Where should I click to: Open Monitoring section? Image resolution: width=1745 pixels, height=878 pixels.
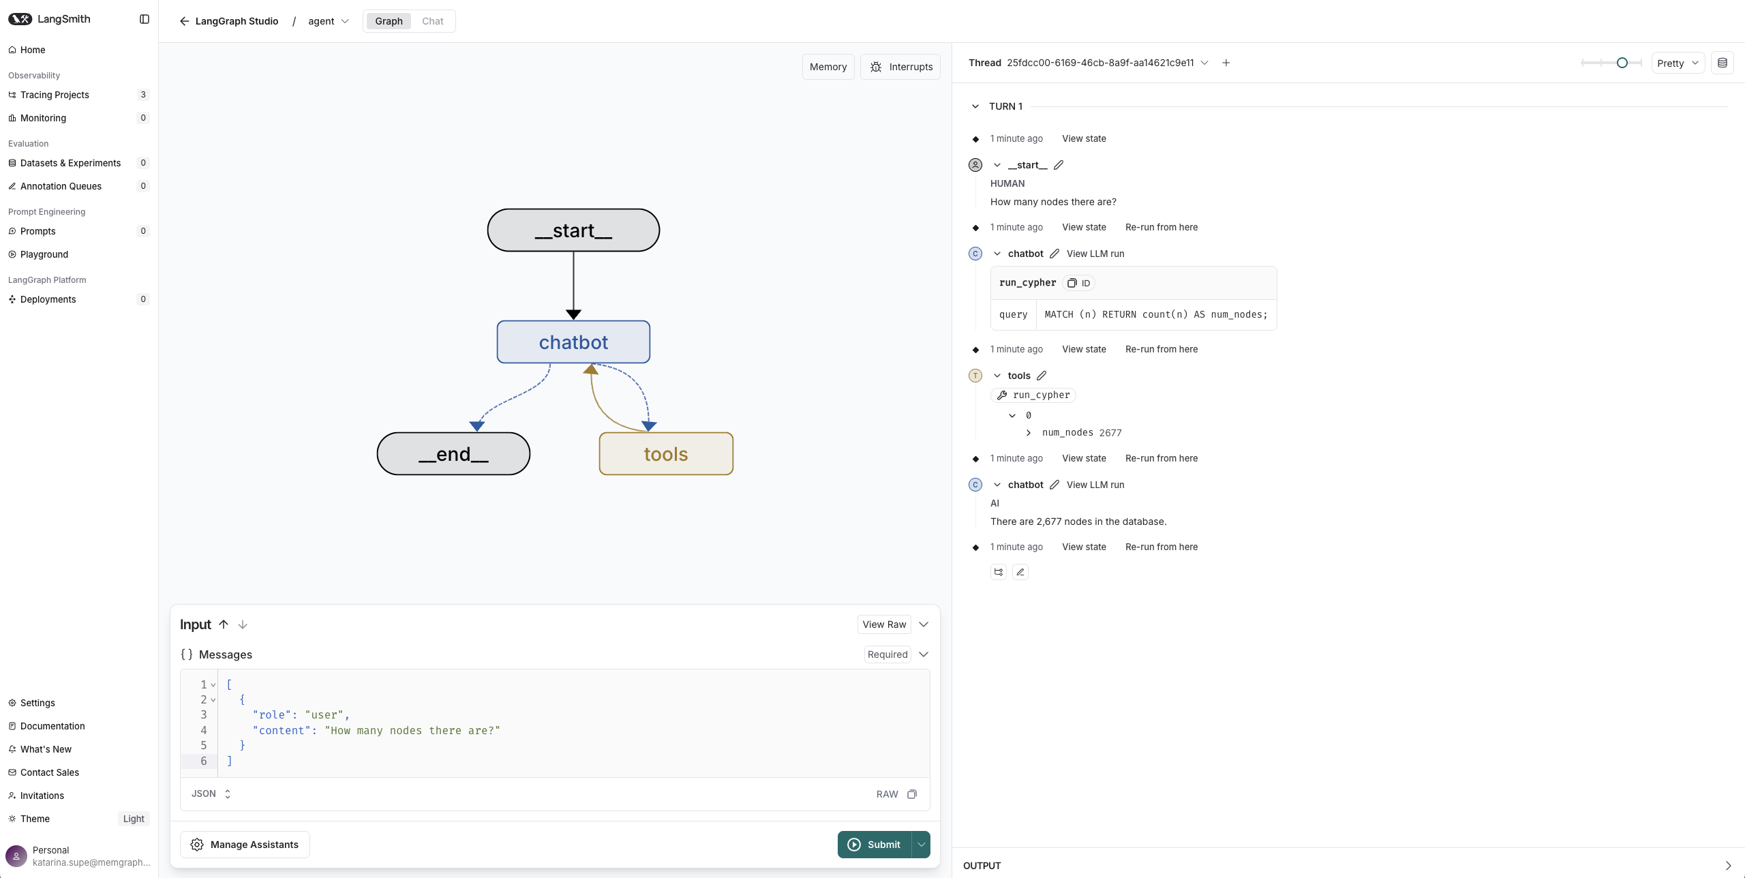[79, 118]
